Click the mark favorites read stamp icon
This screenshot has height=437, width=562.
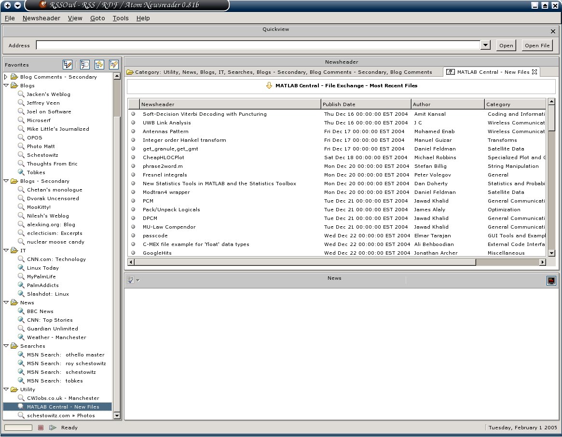tap(114, 65)
